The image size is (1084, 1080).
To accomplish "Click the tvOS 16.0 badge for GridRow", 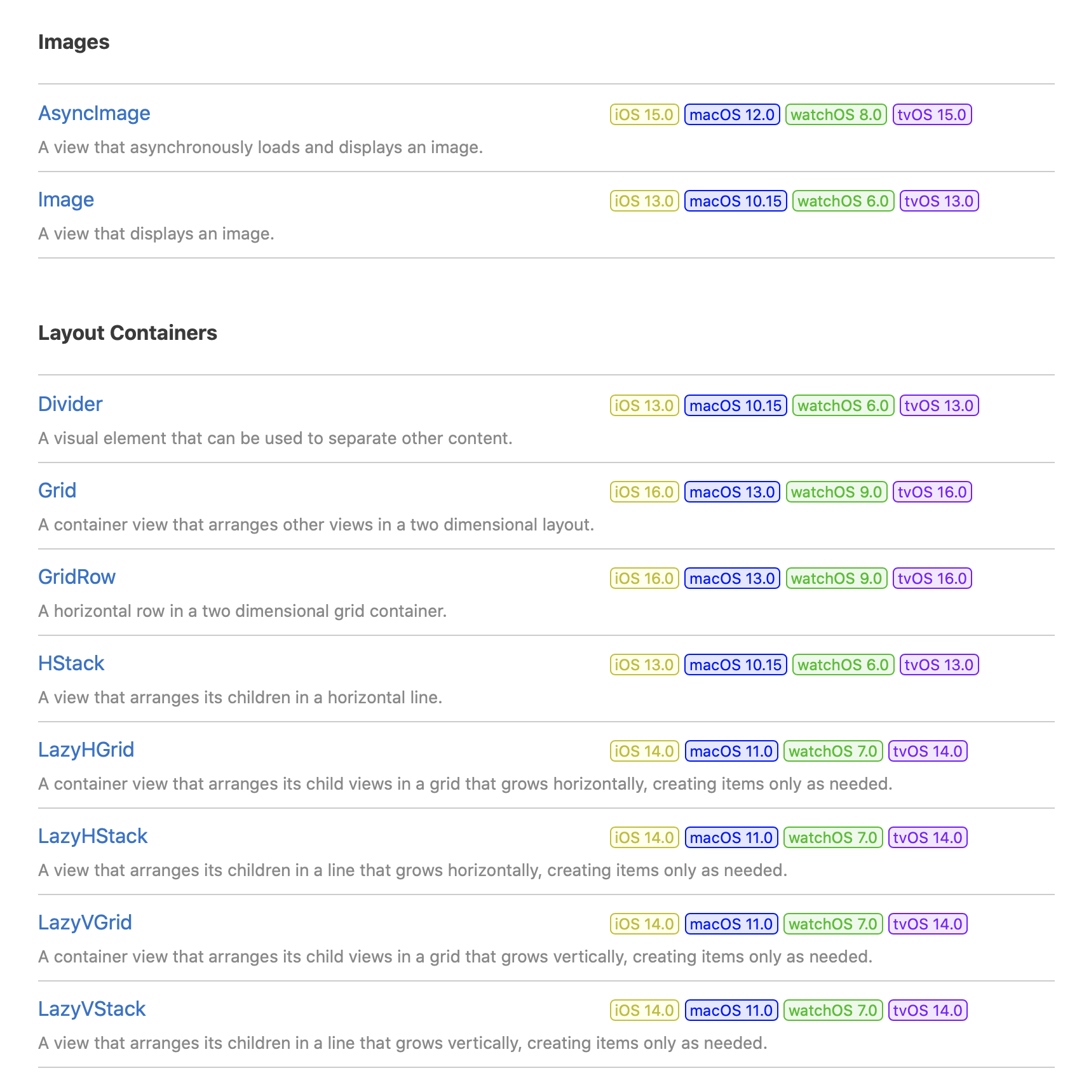I will click(x=932, y=578).
